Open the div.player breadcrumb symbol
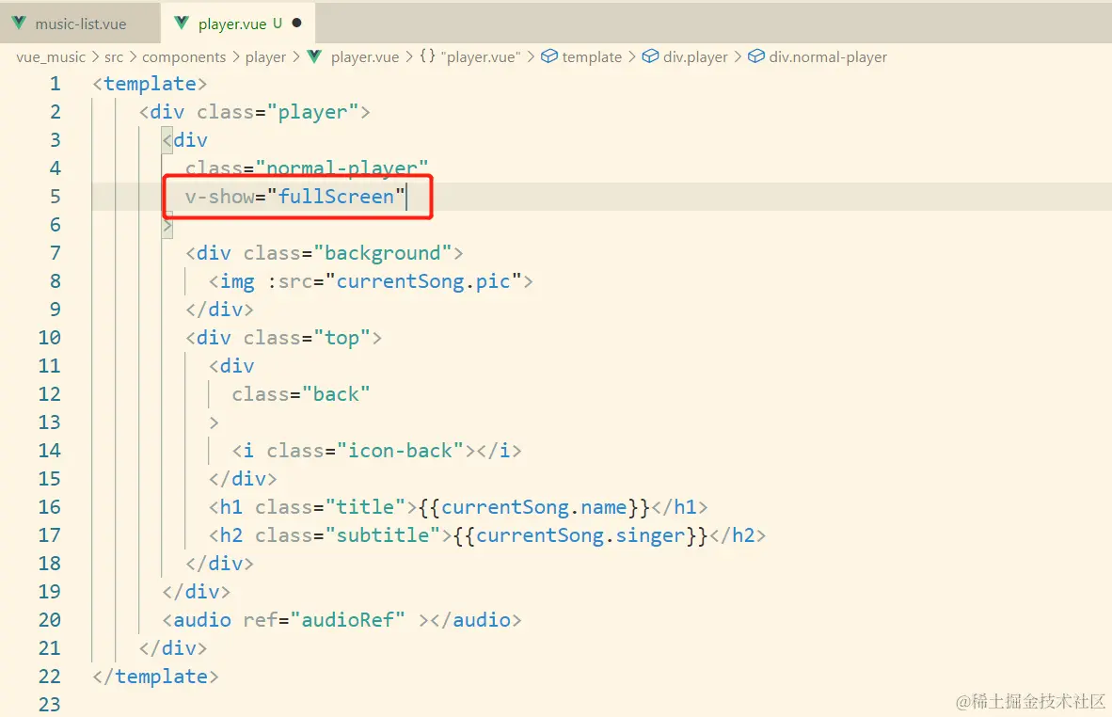This screenshot has width=1112, height=717. click(x=695, y=56)
